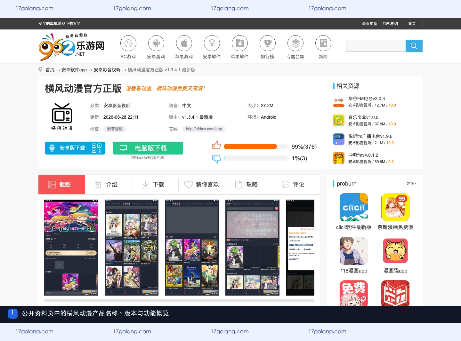Click the location pin breadcrumb icon
The height and width of the screenshot is (341, 461).
(x=40, y=69)
